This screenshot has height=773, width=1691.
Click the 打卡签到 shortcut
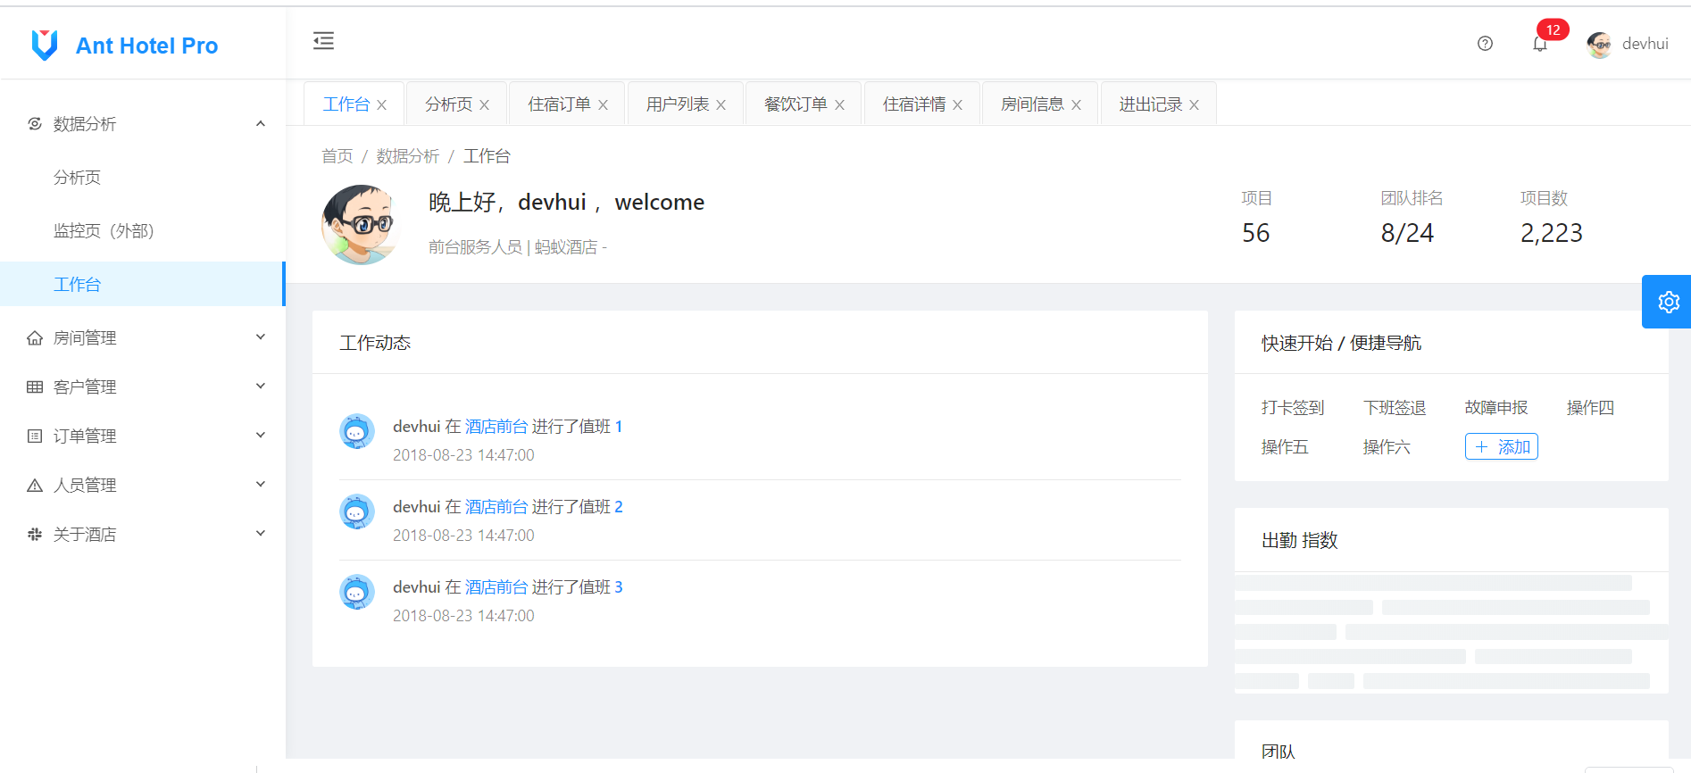(x=1293, y=408)
